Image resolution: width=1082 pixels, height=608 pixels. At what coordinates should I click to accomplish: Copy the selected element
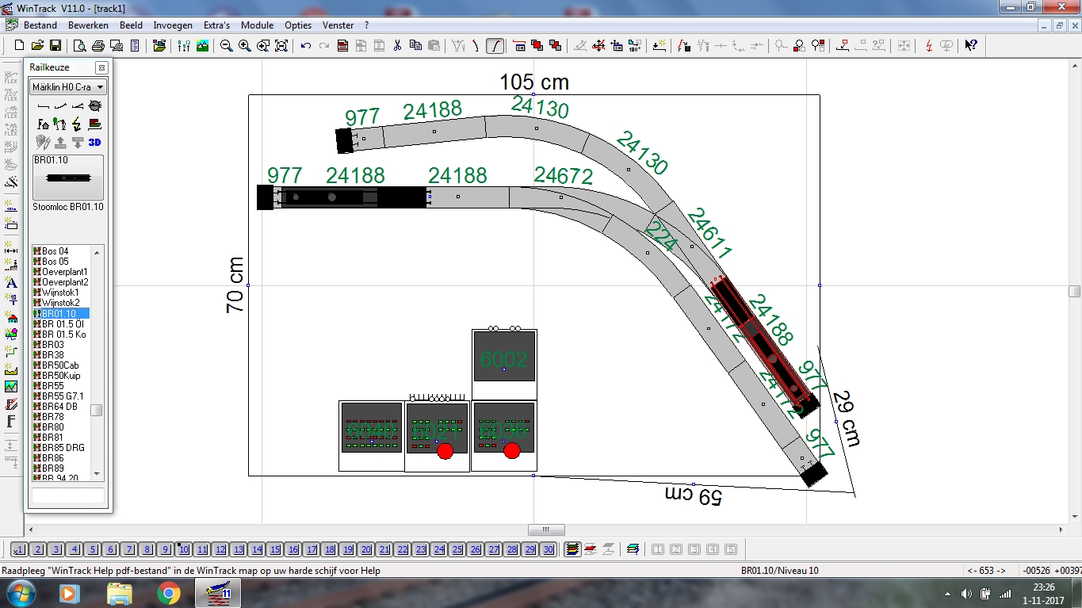[415, 46]
